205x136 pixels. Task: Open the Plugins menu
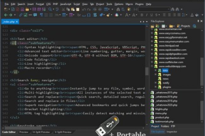coord(139,4)
